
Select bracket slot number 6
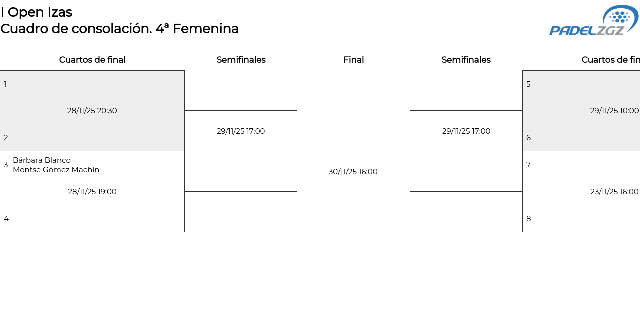528,138
